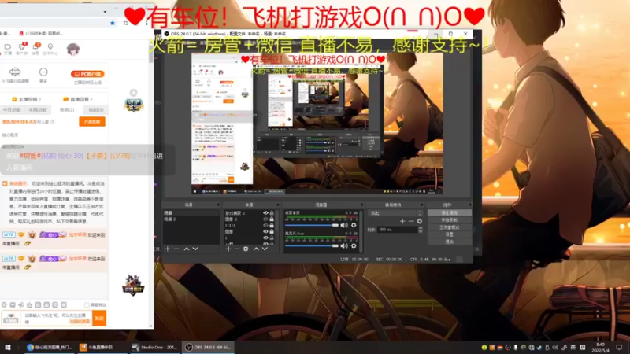Add a new source in OBS sources panel
Viewport: 630px width, 354px height.
(x=228, y=249)
